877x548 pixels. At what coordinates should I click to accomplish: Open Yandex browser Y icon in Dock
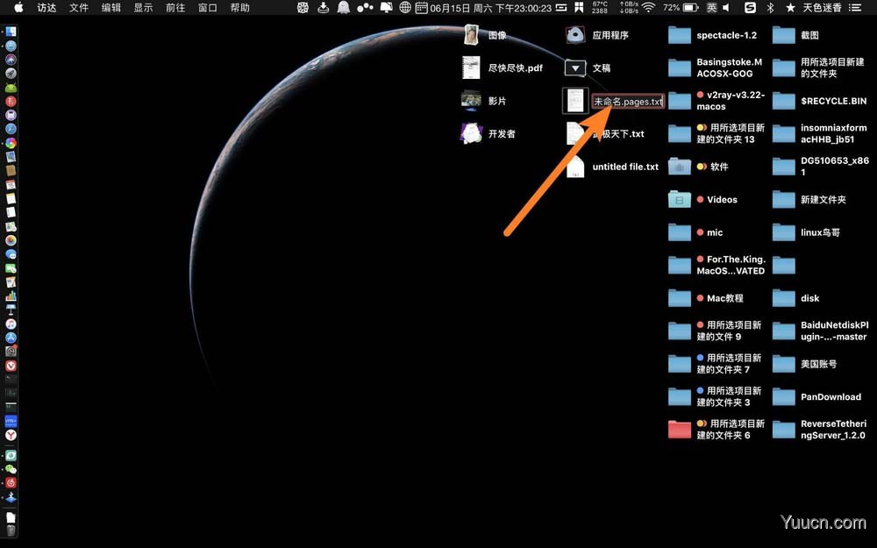(x=11, y=435)
